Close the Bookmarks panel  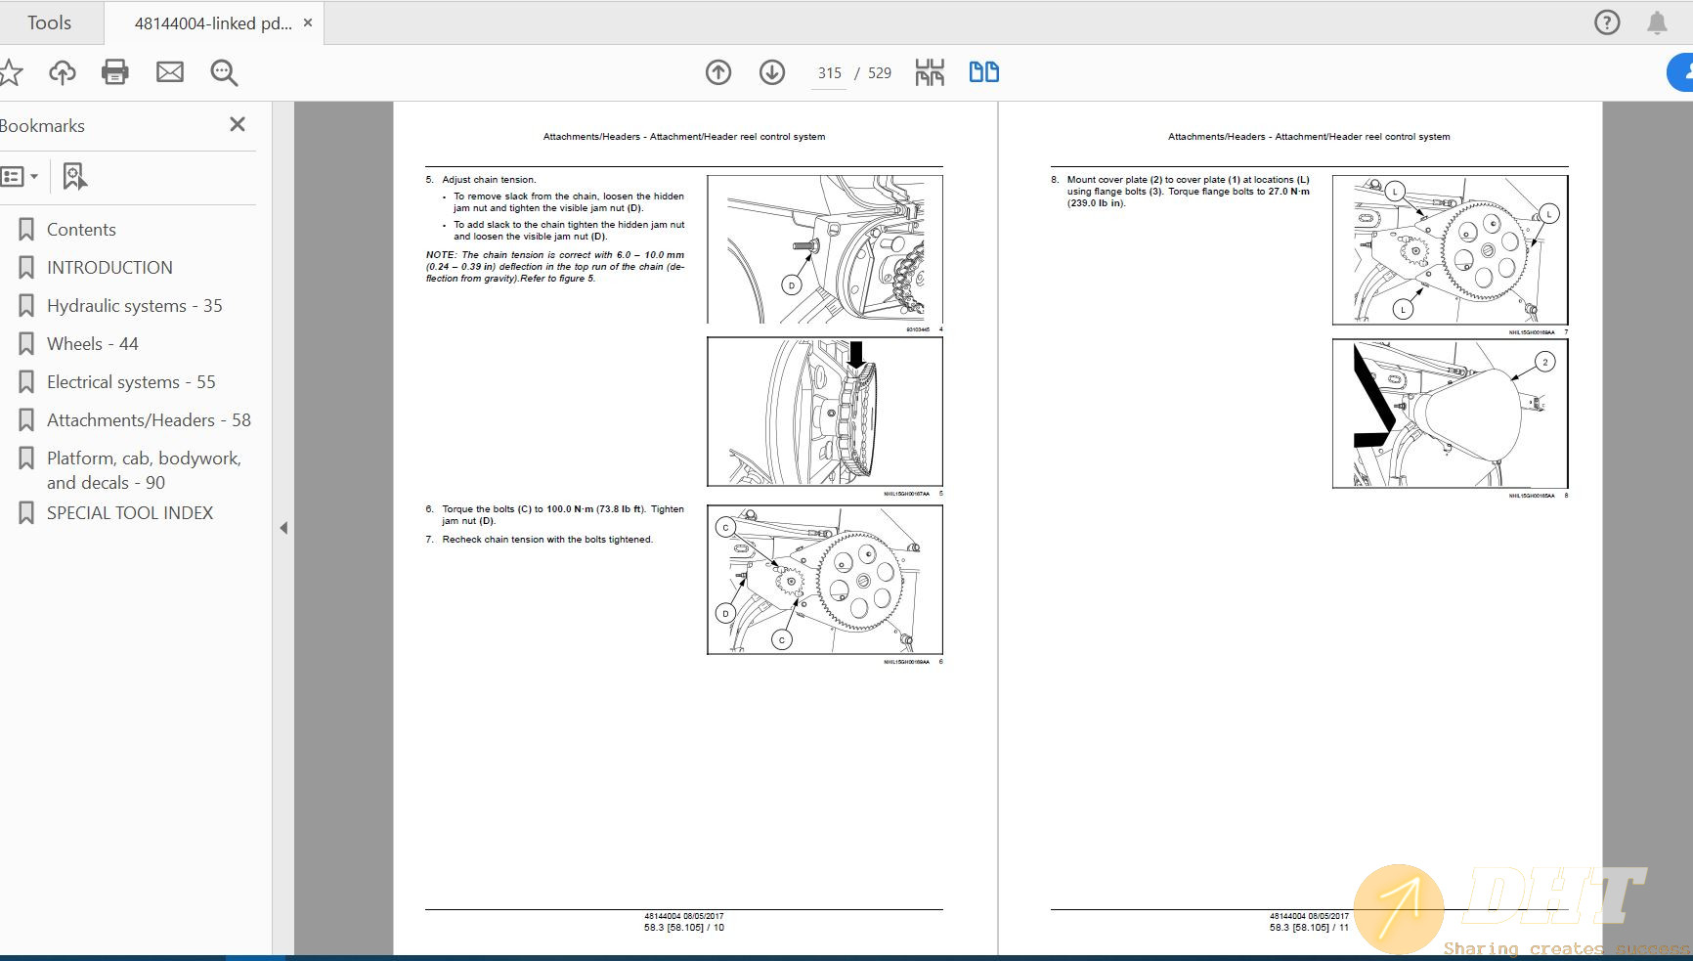tap(237, 124)
